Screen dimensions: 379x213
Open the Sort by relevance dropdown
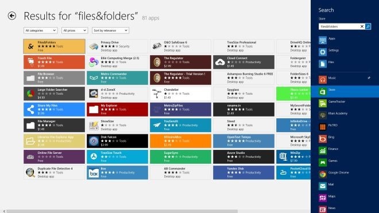[x=110, y=30]
